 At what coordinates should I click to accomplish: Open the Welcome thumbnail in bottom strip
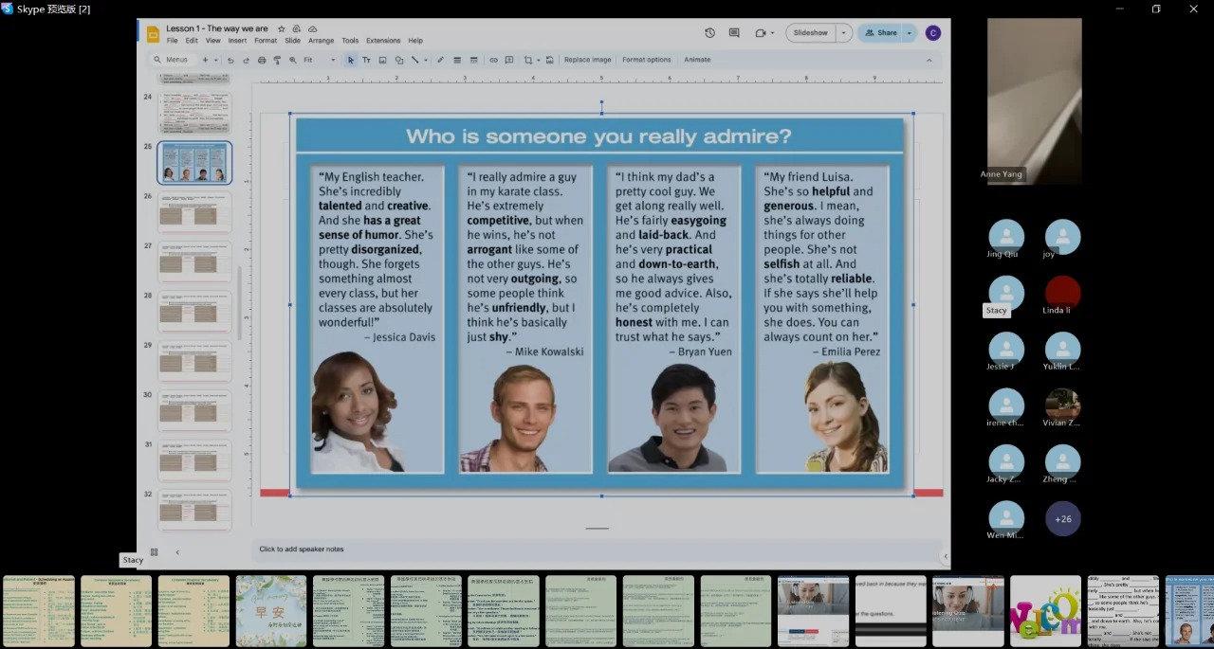click(1045, 611)
